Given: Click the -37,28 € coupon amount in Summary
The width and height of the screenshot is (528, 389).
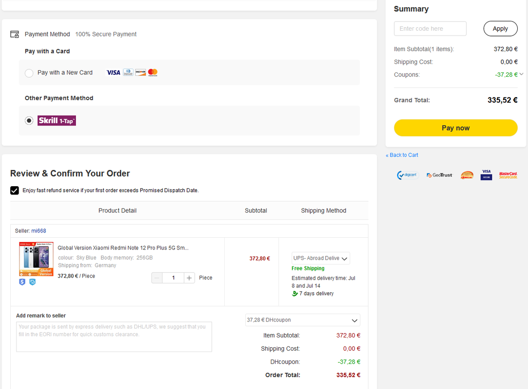Looking at the screenshot, I should (506, 75).
